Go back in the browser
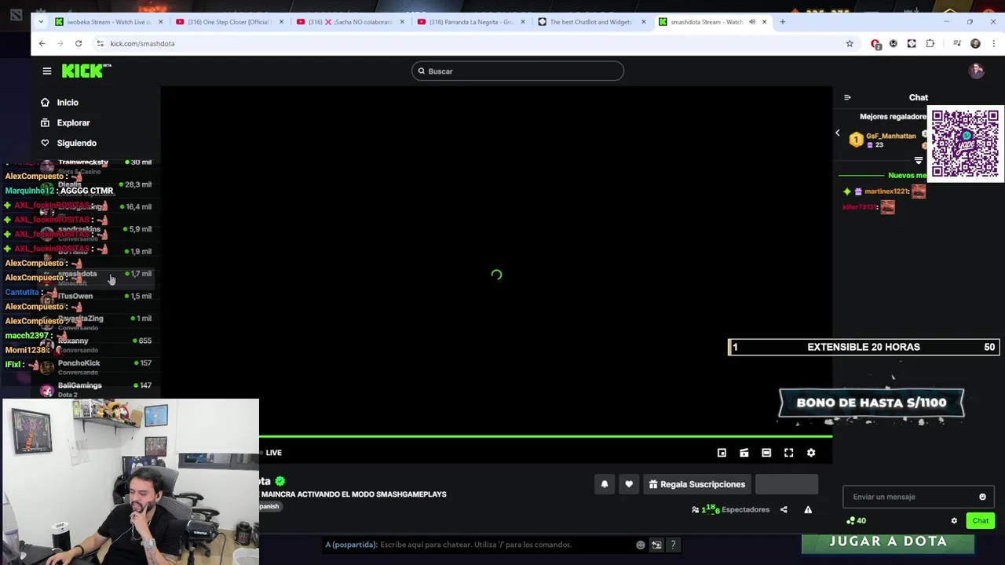The image size is (1005, 565). point(42,44)
